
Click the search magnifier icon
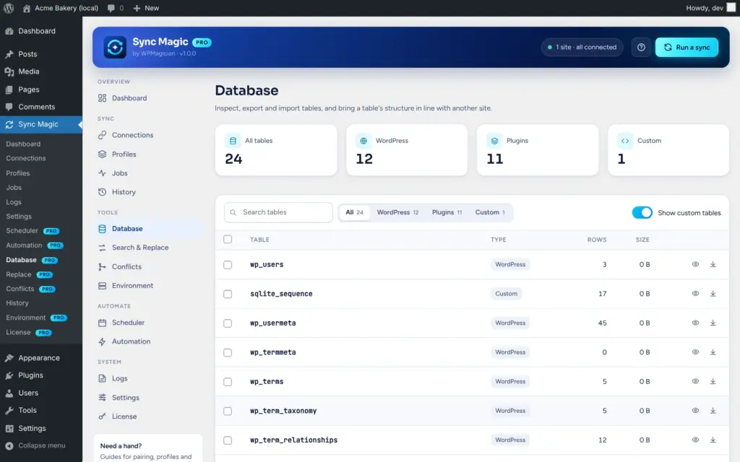(233, 213)
